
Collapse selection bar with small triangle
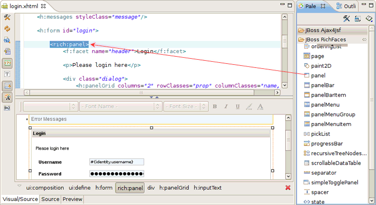[19, 186]
